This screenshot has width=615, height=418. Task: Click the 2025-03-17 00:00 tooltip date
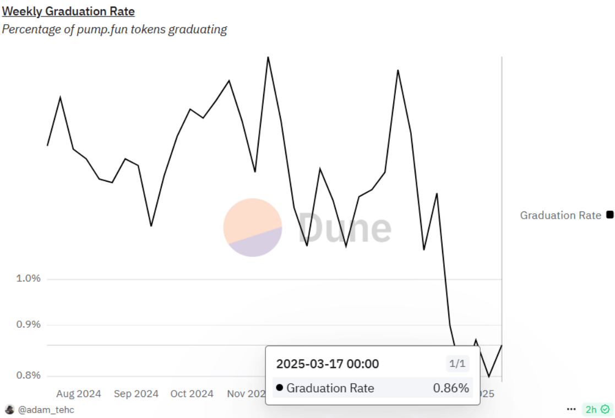pyautogui.click(x=328, y=364)
